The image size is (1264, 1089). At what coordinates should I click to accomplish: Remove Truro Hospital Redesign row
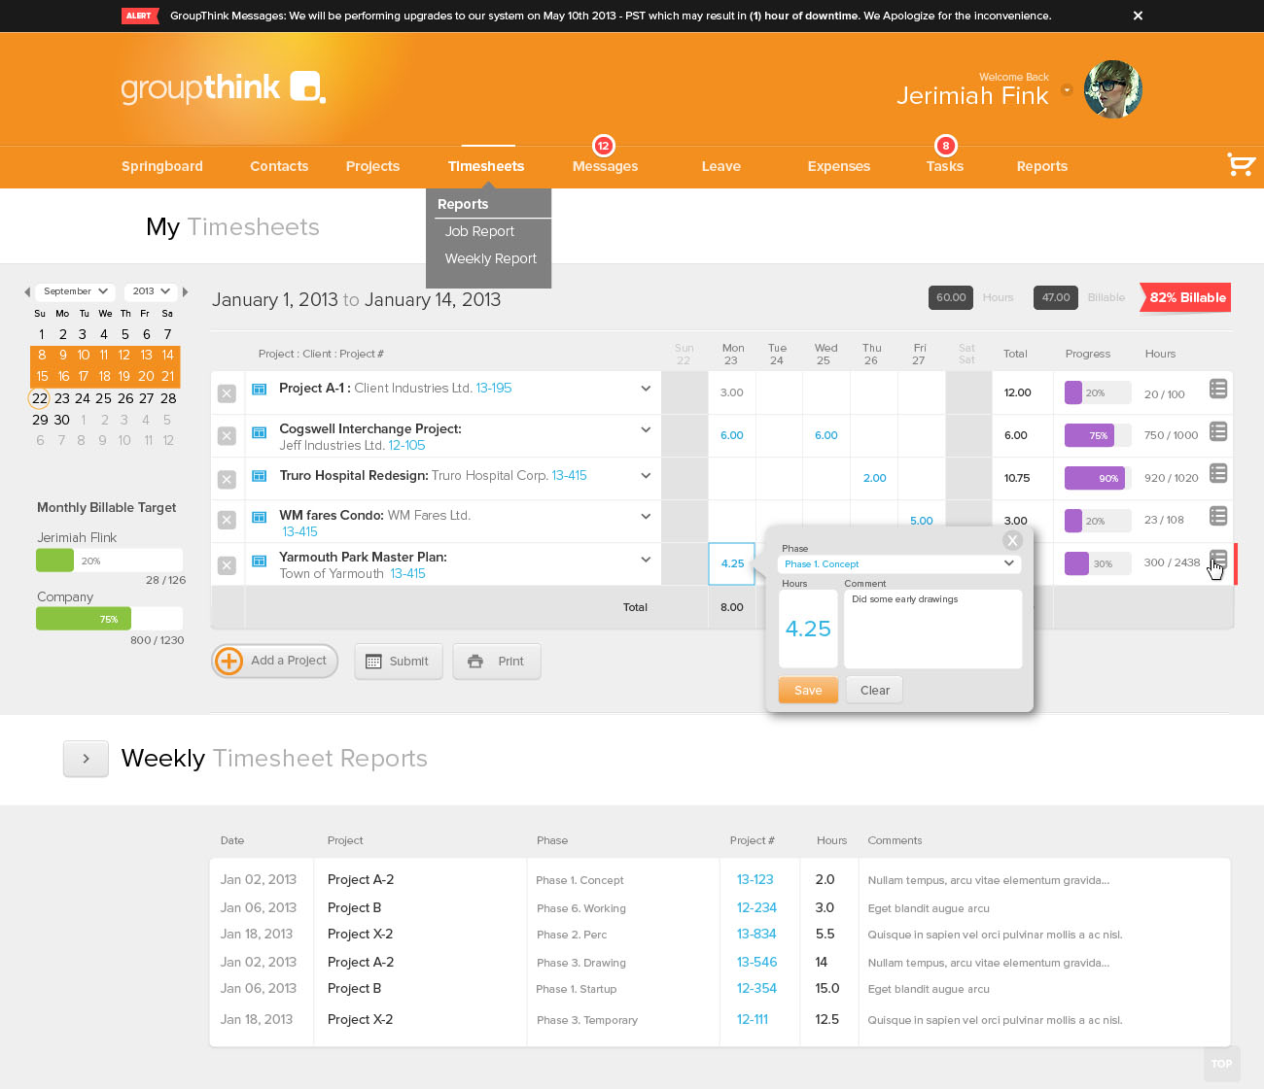tap(227, 479)
